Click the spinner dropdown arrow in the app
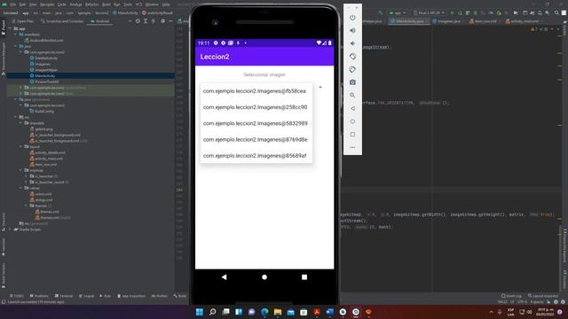 pyautogui.click(x=320, y=87)
